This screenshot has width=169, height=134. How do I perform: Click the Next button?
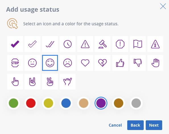coord(154,125)
